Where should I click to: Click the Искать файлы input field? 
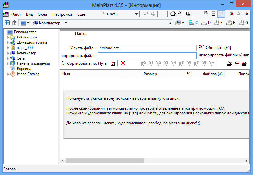click(x=147, y=48)
